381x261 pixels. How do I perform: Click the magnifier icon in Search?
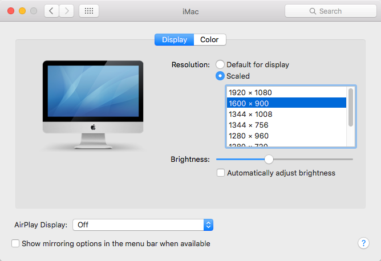(x=313, y=11)
